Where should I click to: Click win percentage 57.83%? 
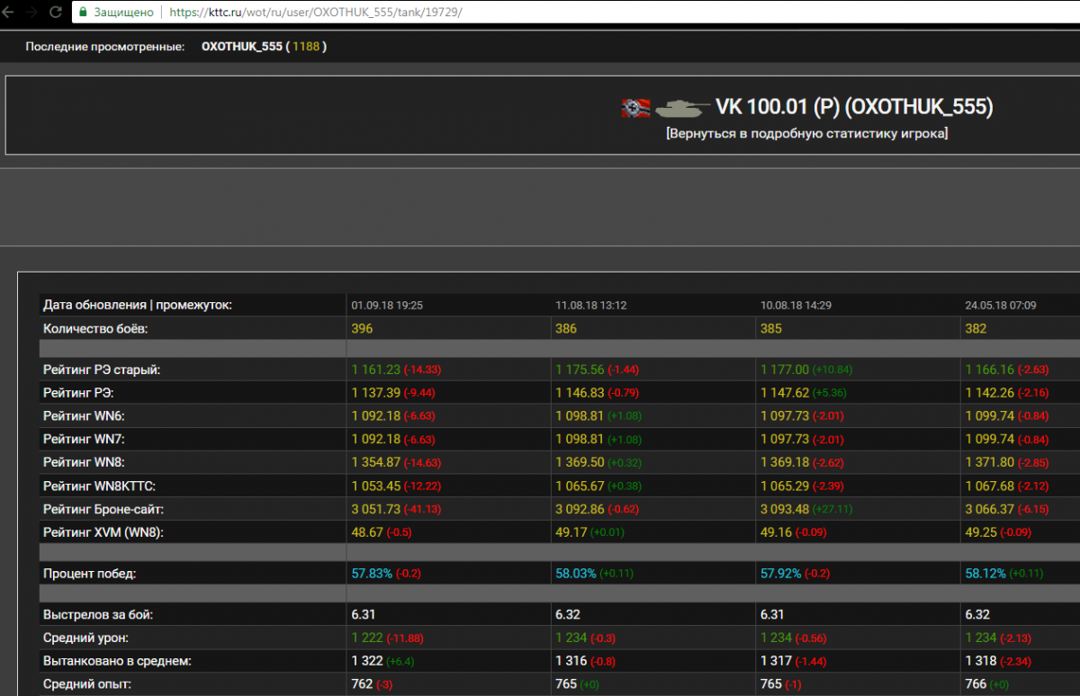(x=372, y=573)
